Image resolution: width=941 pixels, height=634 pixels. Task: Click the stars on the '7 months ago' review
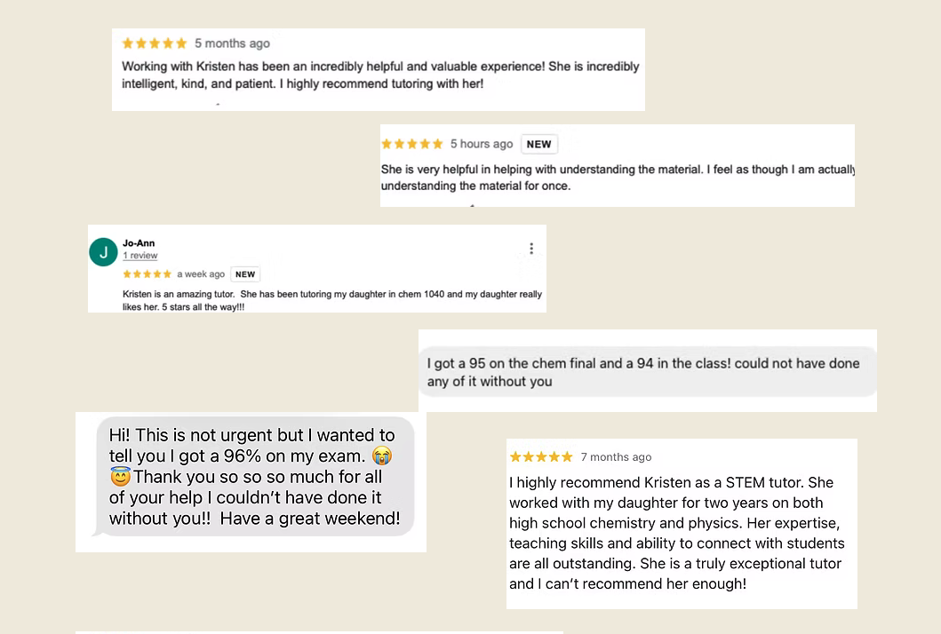coord(541,457)
